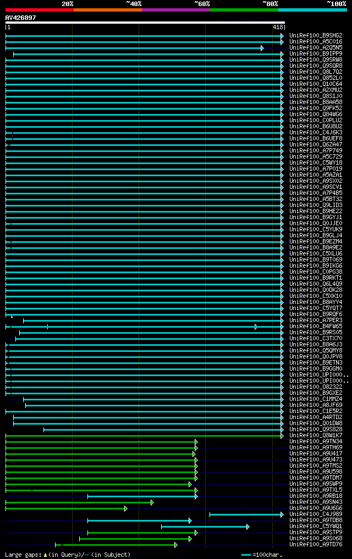Select label UniRef100_C5XLU6

316,254
